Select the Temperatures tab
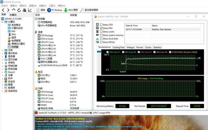Viewport: 208px width, 130px height. pyautogui.click(x=104, y=47)
